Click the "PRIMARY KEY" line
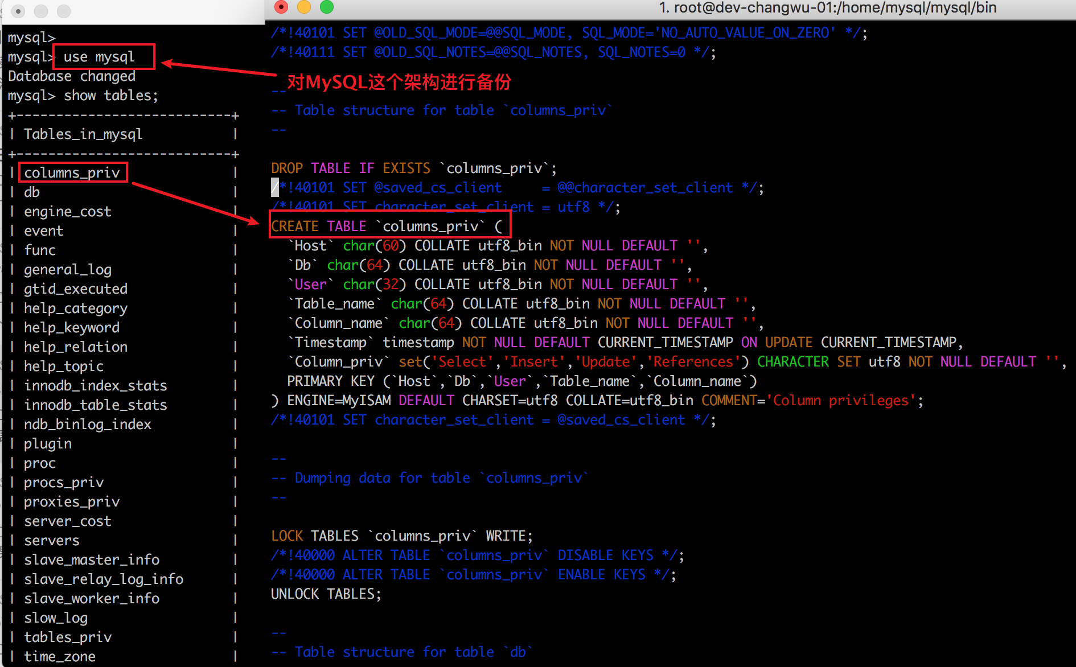 pyautogui.click(x=522, y=381)
